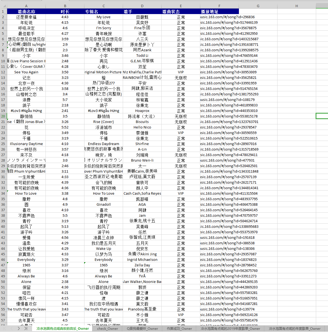
Task: Select URL cell ending id=18374823
Action: pyautogui.click(x=220, y=259)
